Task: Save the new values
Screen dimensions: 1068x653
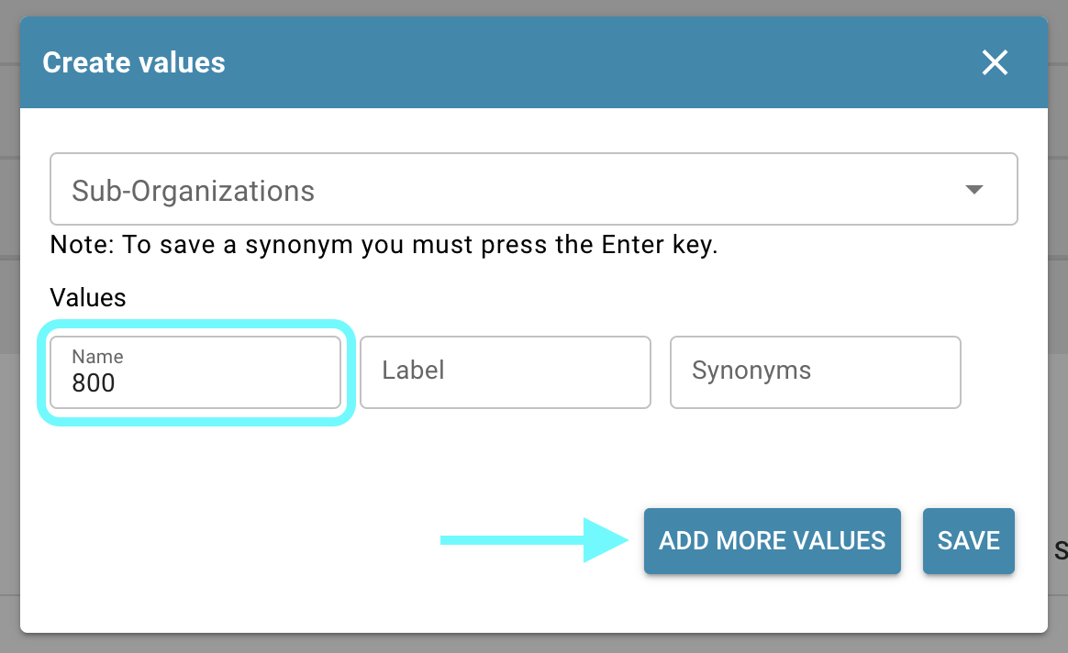Action: click(x=968, y=541)
